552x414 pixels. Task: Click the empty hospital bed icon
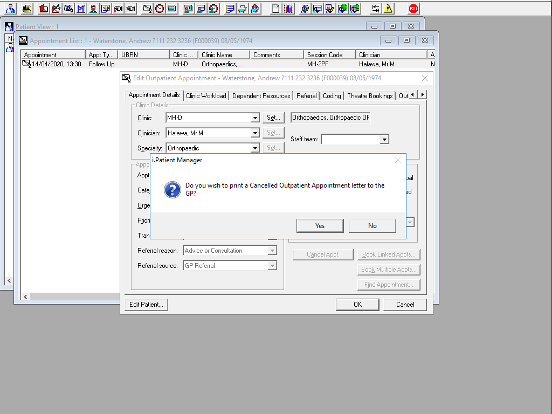click(x=242, y=9)
